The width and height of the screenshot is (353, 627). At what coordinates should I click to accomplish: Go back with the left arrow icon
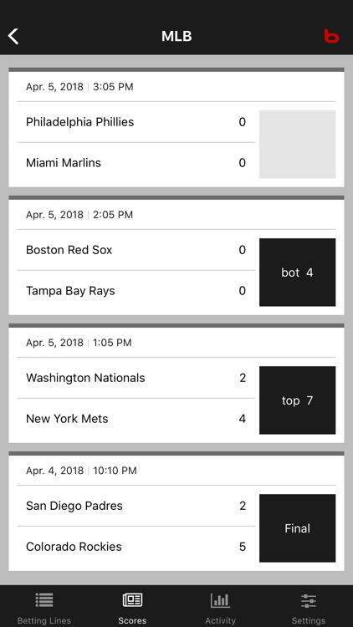(x=13, y=37)
